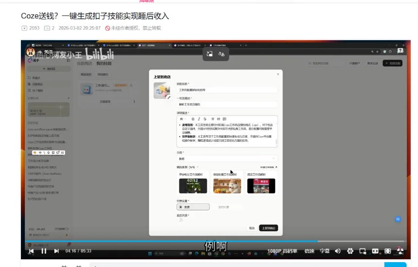Select the first sub-tab under 我的技能

[86, 75]
